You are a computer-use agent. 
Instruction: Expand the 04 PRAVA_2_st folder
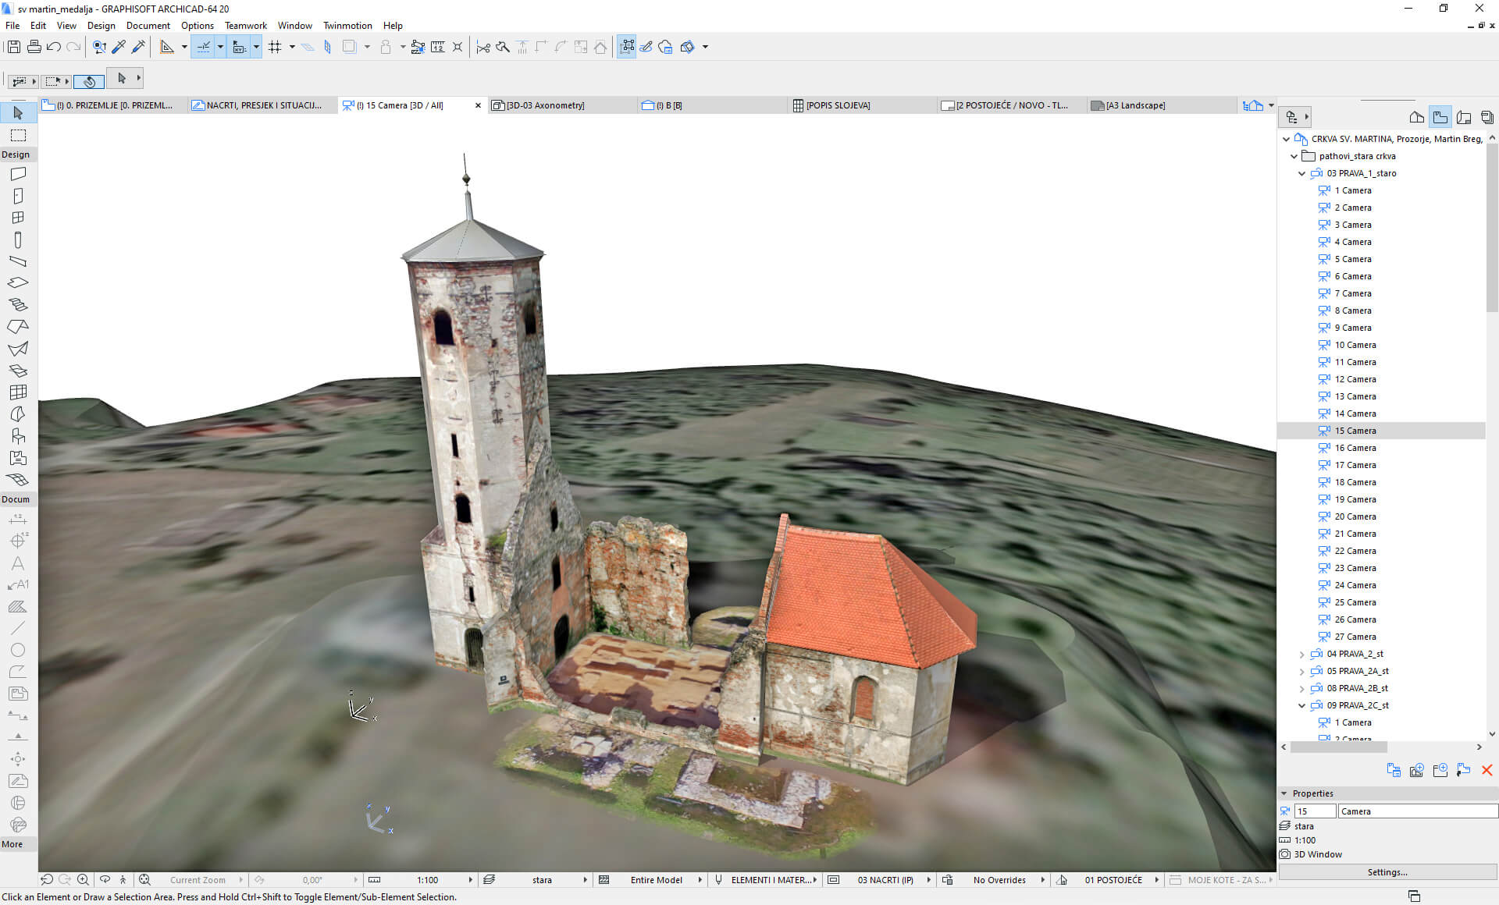coord(1301,654)
